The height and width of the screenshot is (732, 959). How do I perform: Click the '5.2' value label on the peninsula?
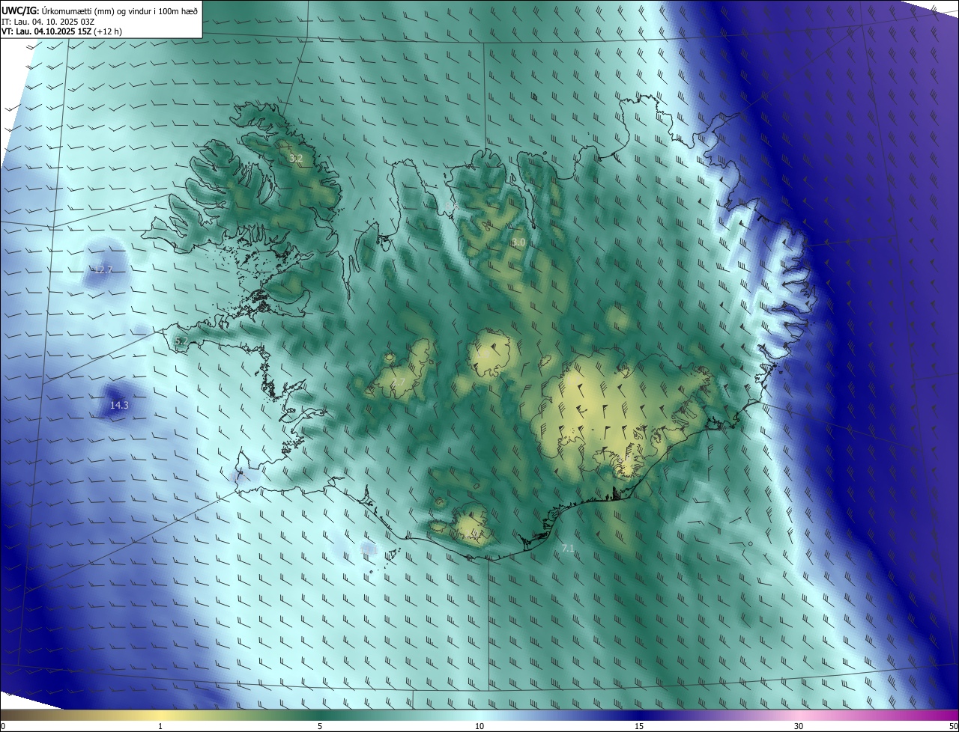pyautogui.click(x=181, y=341)
